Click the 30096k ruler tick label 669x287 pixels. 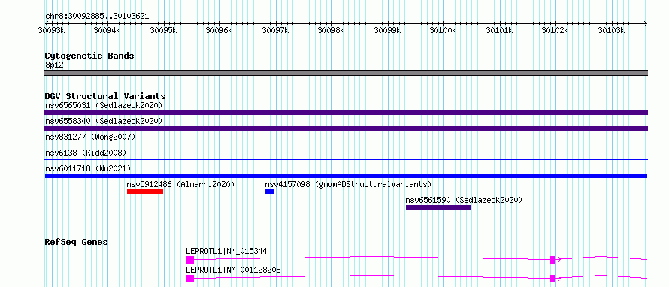[x=219, y=31]
